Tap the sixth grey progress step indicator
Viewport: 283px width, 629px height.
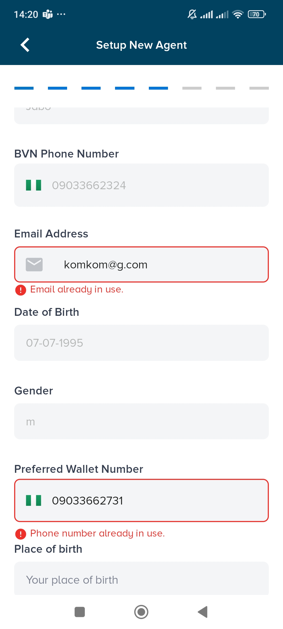[192, 88]
